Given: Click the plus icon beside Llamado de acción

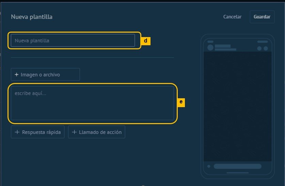Looking at the screenshot, I should click(x=74, y=132).
